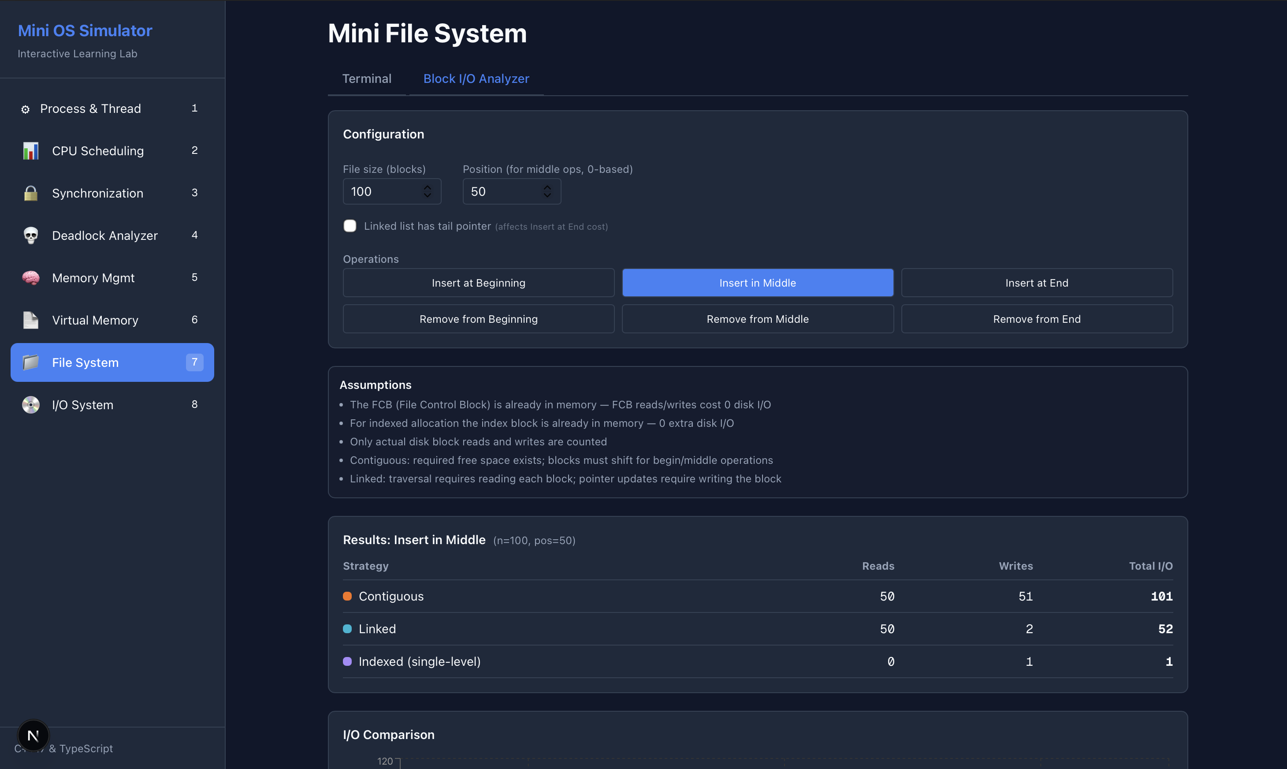This screenshot has width=1287, height=769.
Task: Open I/O System via disc icon
Action: (30, 405)
